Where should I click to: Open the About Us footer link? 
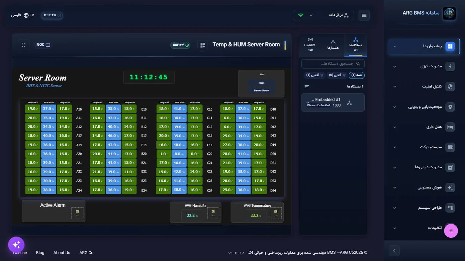click(x=62, y=253)
